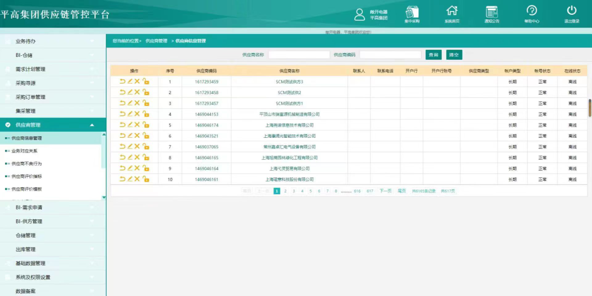Go to 系统首页 home icon
This screenshot has width=592, height=296.
452,14
